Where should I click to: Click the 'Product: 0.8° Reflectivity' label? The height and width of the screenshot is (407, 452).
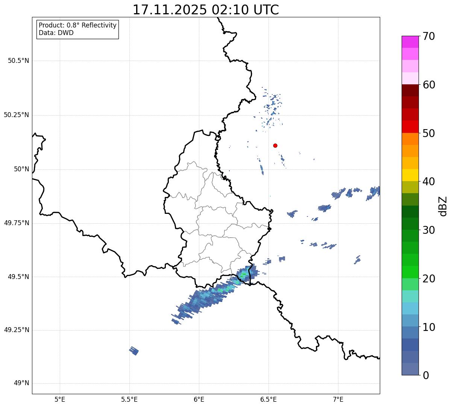(78, 25)
